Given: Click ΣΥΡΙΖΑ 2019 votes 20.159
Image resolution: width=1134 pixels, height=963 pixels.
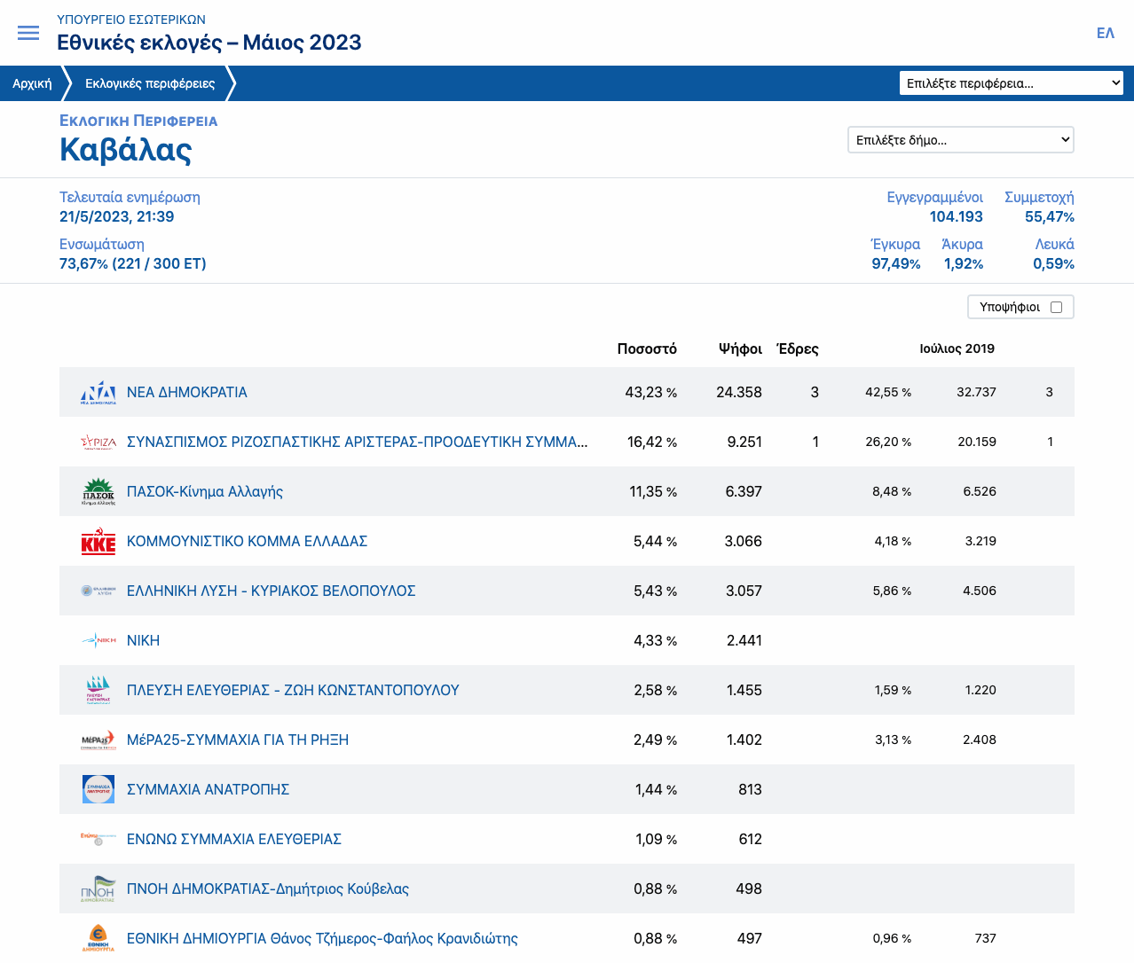Looking at the screenshot, I should click(x=977, y=442).
